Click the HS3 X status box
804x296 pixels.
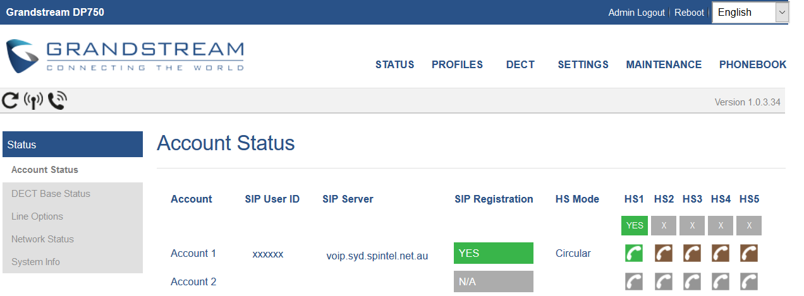pos(692,225)
